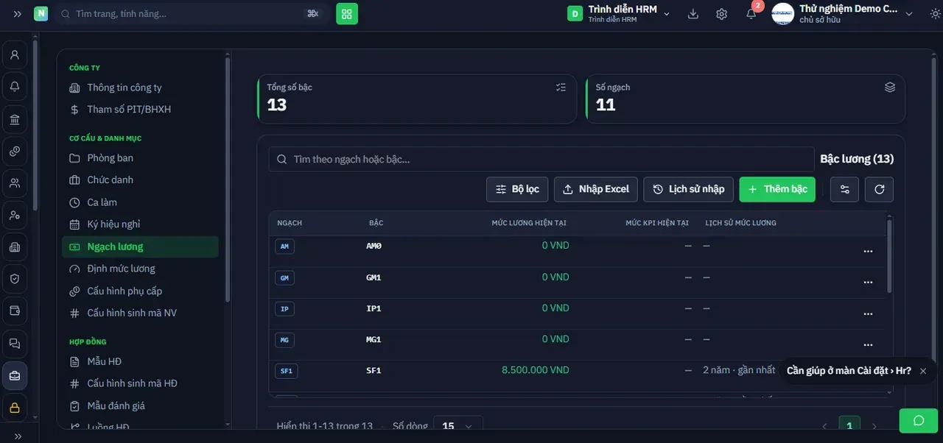Open the settings gear icon
This screenshot has width=943, height=443.
click(721, 14)
